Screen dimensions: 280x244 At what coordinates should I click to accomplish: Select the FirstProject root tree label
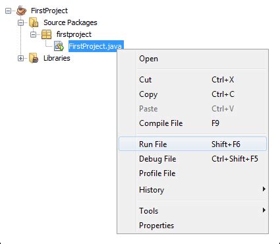pos(49,11)
